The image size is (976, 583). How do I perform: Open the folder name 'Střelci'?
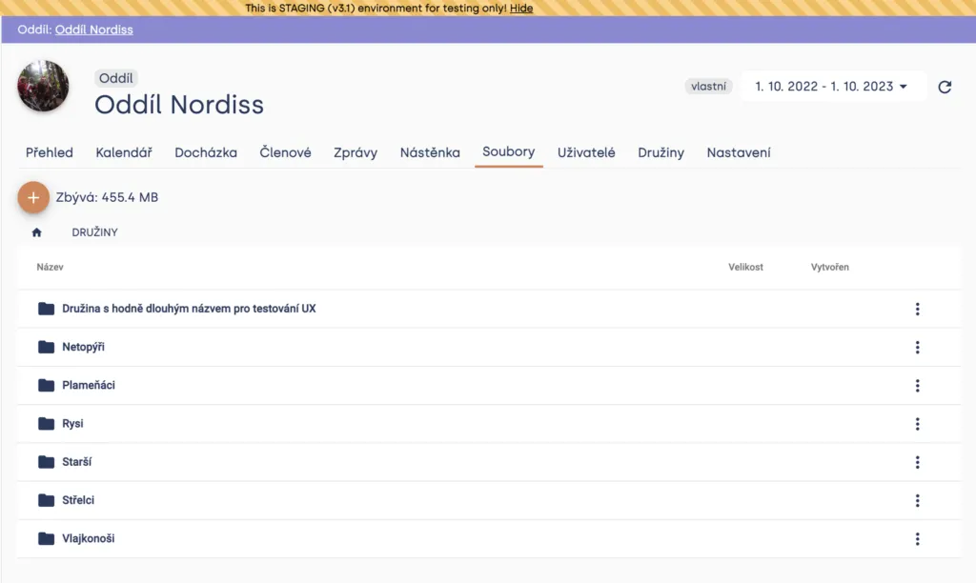pyautogui.click(x=78, y=500)
